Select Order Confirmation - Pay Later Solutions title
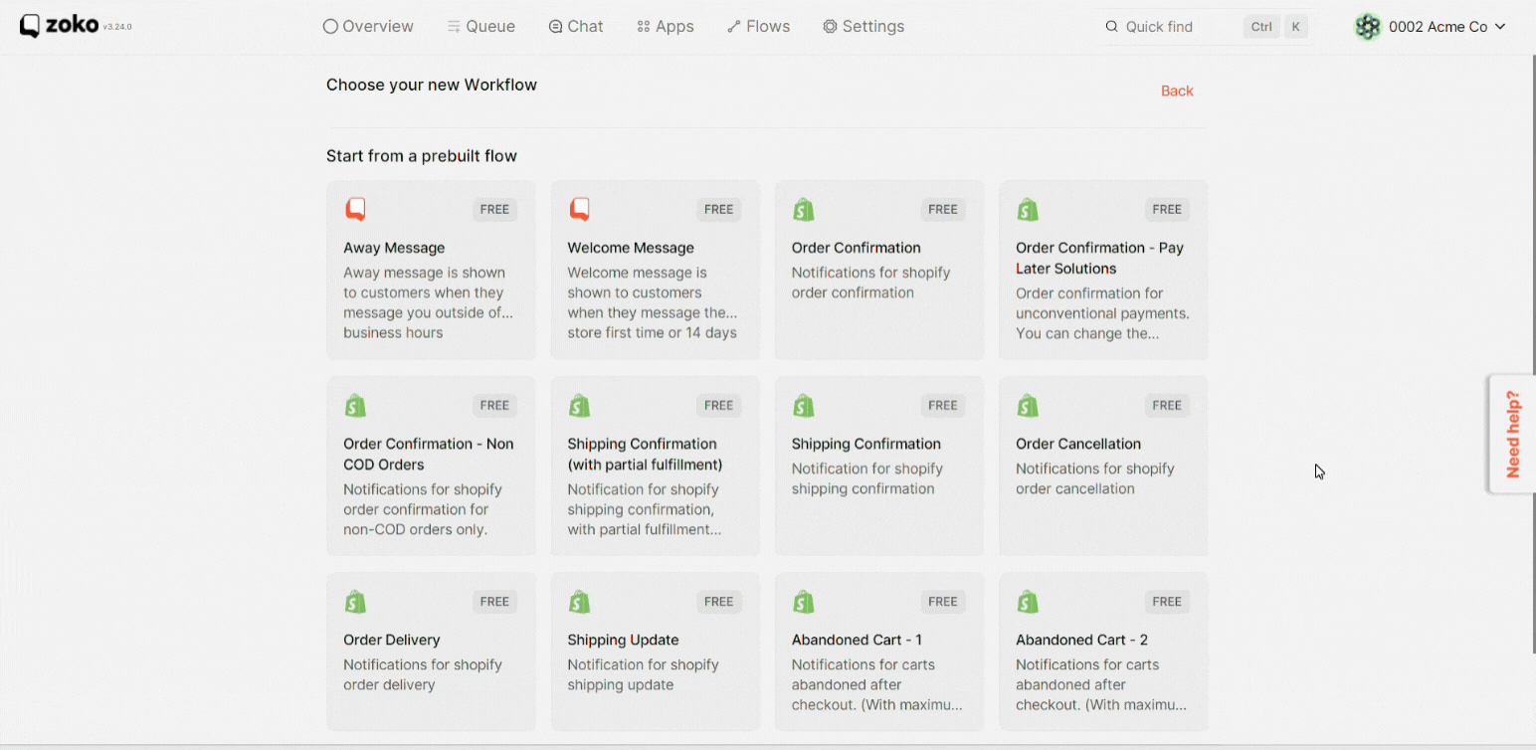Screen dimensions: 1536x750 click(x=1099, y=258)
